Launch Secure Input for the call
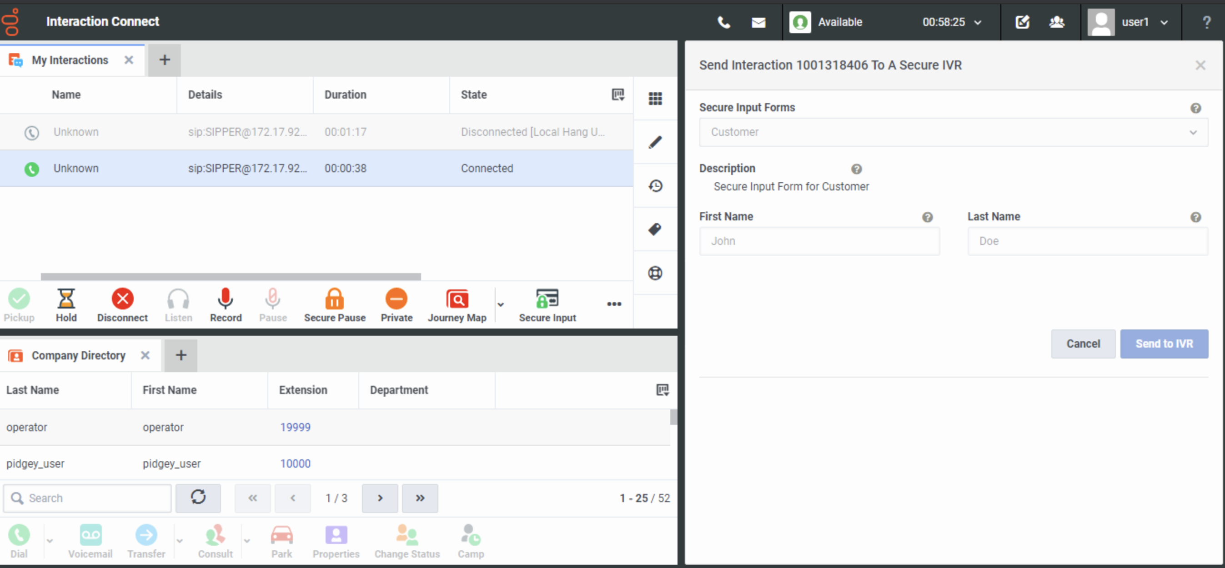The height and width of the screenshot is (568, 1225). [547, 304]
